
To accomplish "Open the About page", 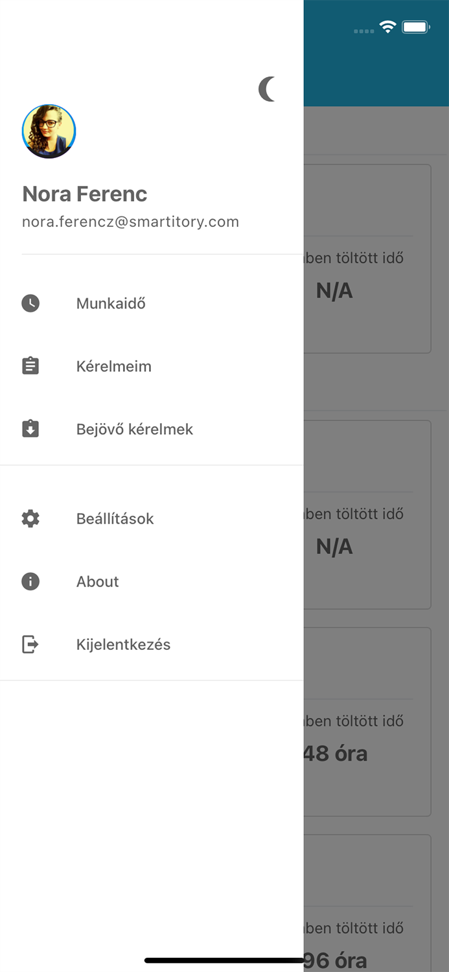I will click(x=98, y=581).
